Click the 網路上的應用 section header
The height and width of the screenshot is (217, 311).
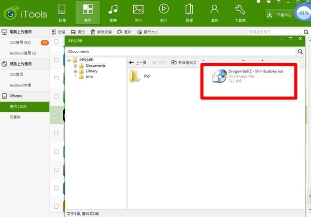tap(24, 64)
